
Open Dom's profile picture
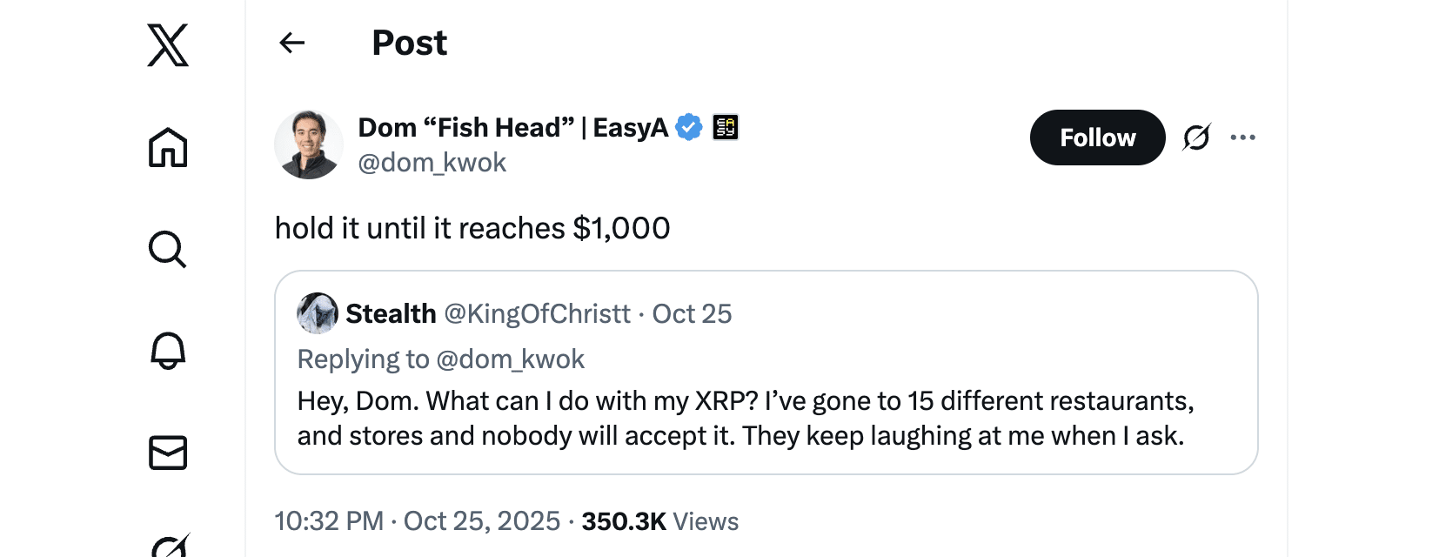click(x=309, y=144)
